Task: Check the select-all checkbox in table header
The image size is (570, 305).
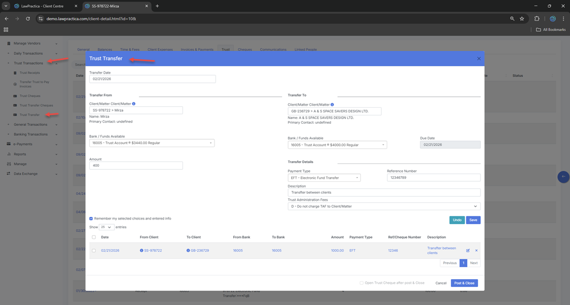Action: 94,237
